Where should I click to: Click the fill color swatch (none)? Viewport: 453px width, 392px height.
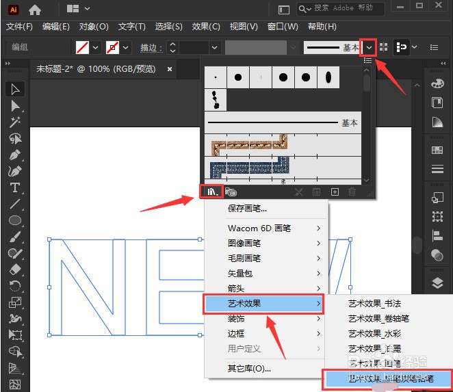pyautogui.click(x=82, y=47)
